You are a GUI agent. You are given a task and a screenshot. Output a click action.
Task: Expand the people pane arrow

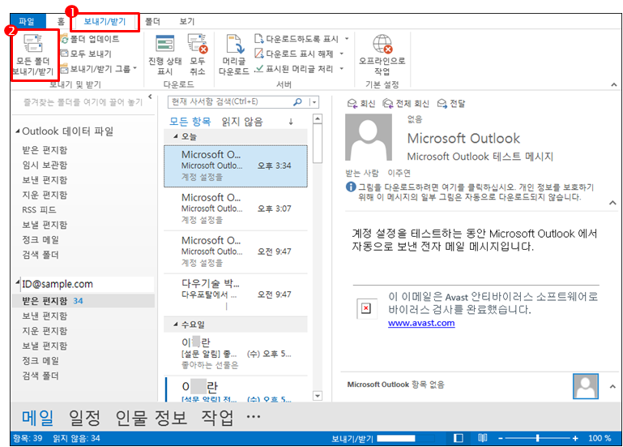tap(612, 386)
